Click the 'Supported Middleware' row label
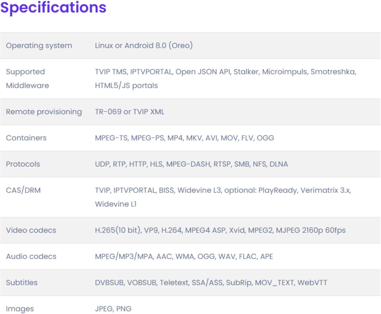 [x=27, y=78]
